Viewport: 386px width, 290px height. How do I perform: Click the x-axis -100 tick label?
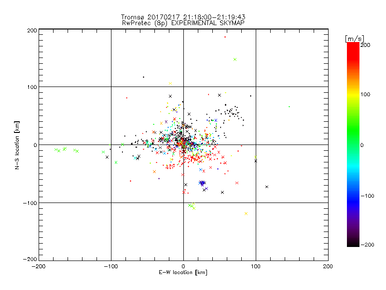tap(111, 267)
